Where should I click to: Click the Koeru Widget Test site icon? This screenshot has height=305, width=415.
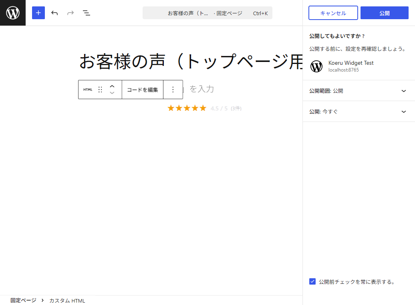[x=316, y=66]
